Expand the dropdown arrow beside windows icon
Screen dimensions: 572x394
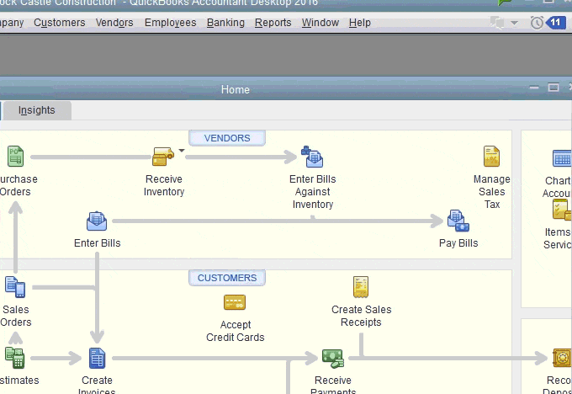pyautogui.click(x=514, y=23)
